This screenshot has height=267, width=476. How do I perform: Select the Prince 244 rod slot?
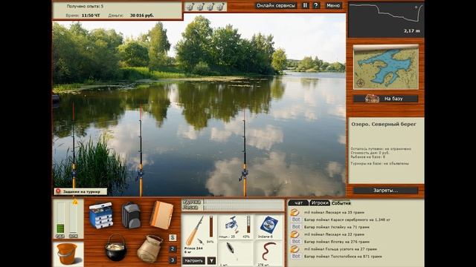pos(199,234)
